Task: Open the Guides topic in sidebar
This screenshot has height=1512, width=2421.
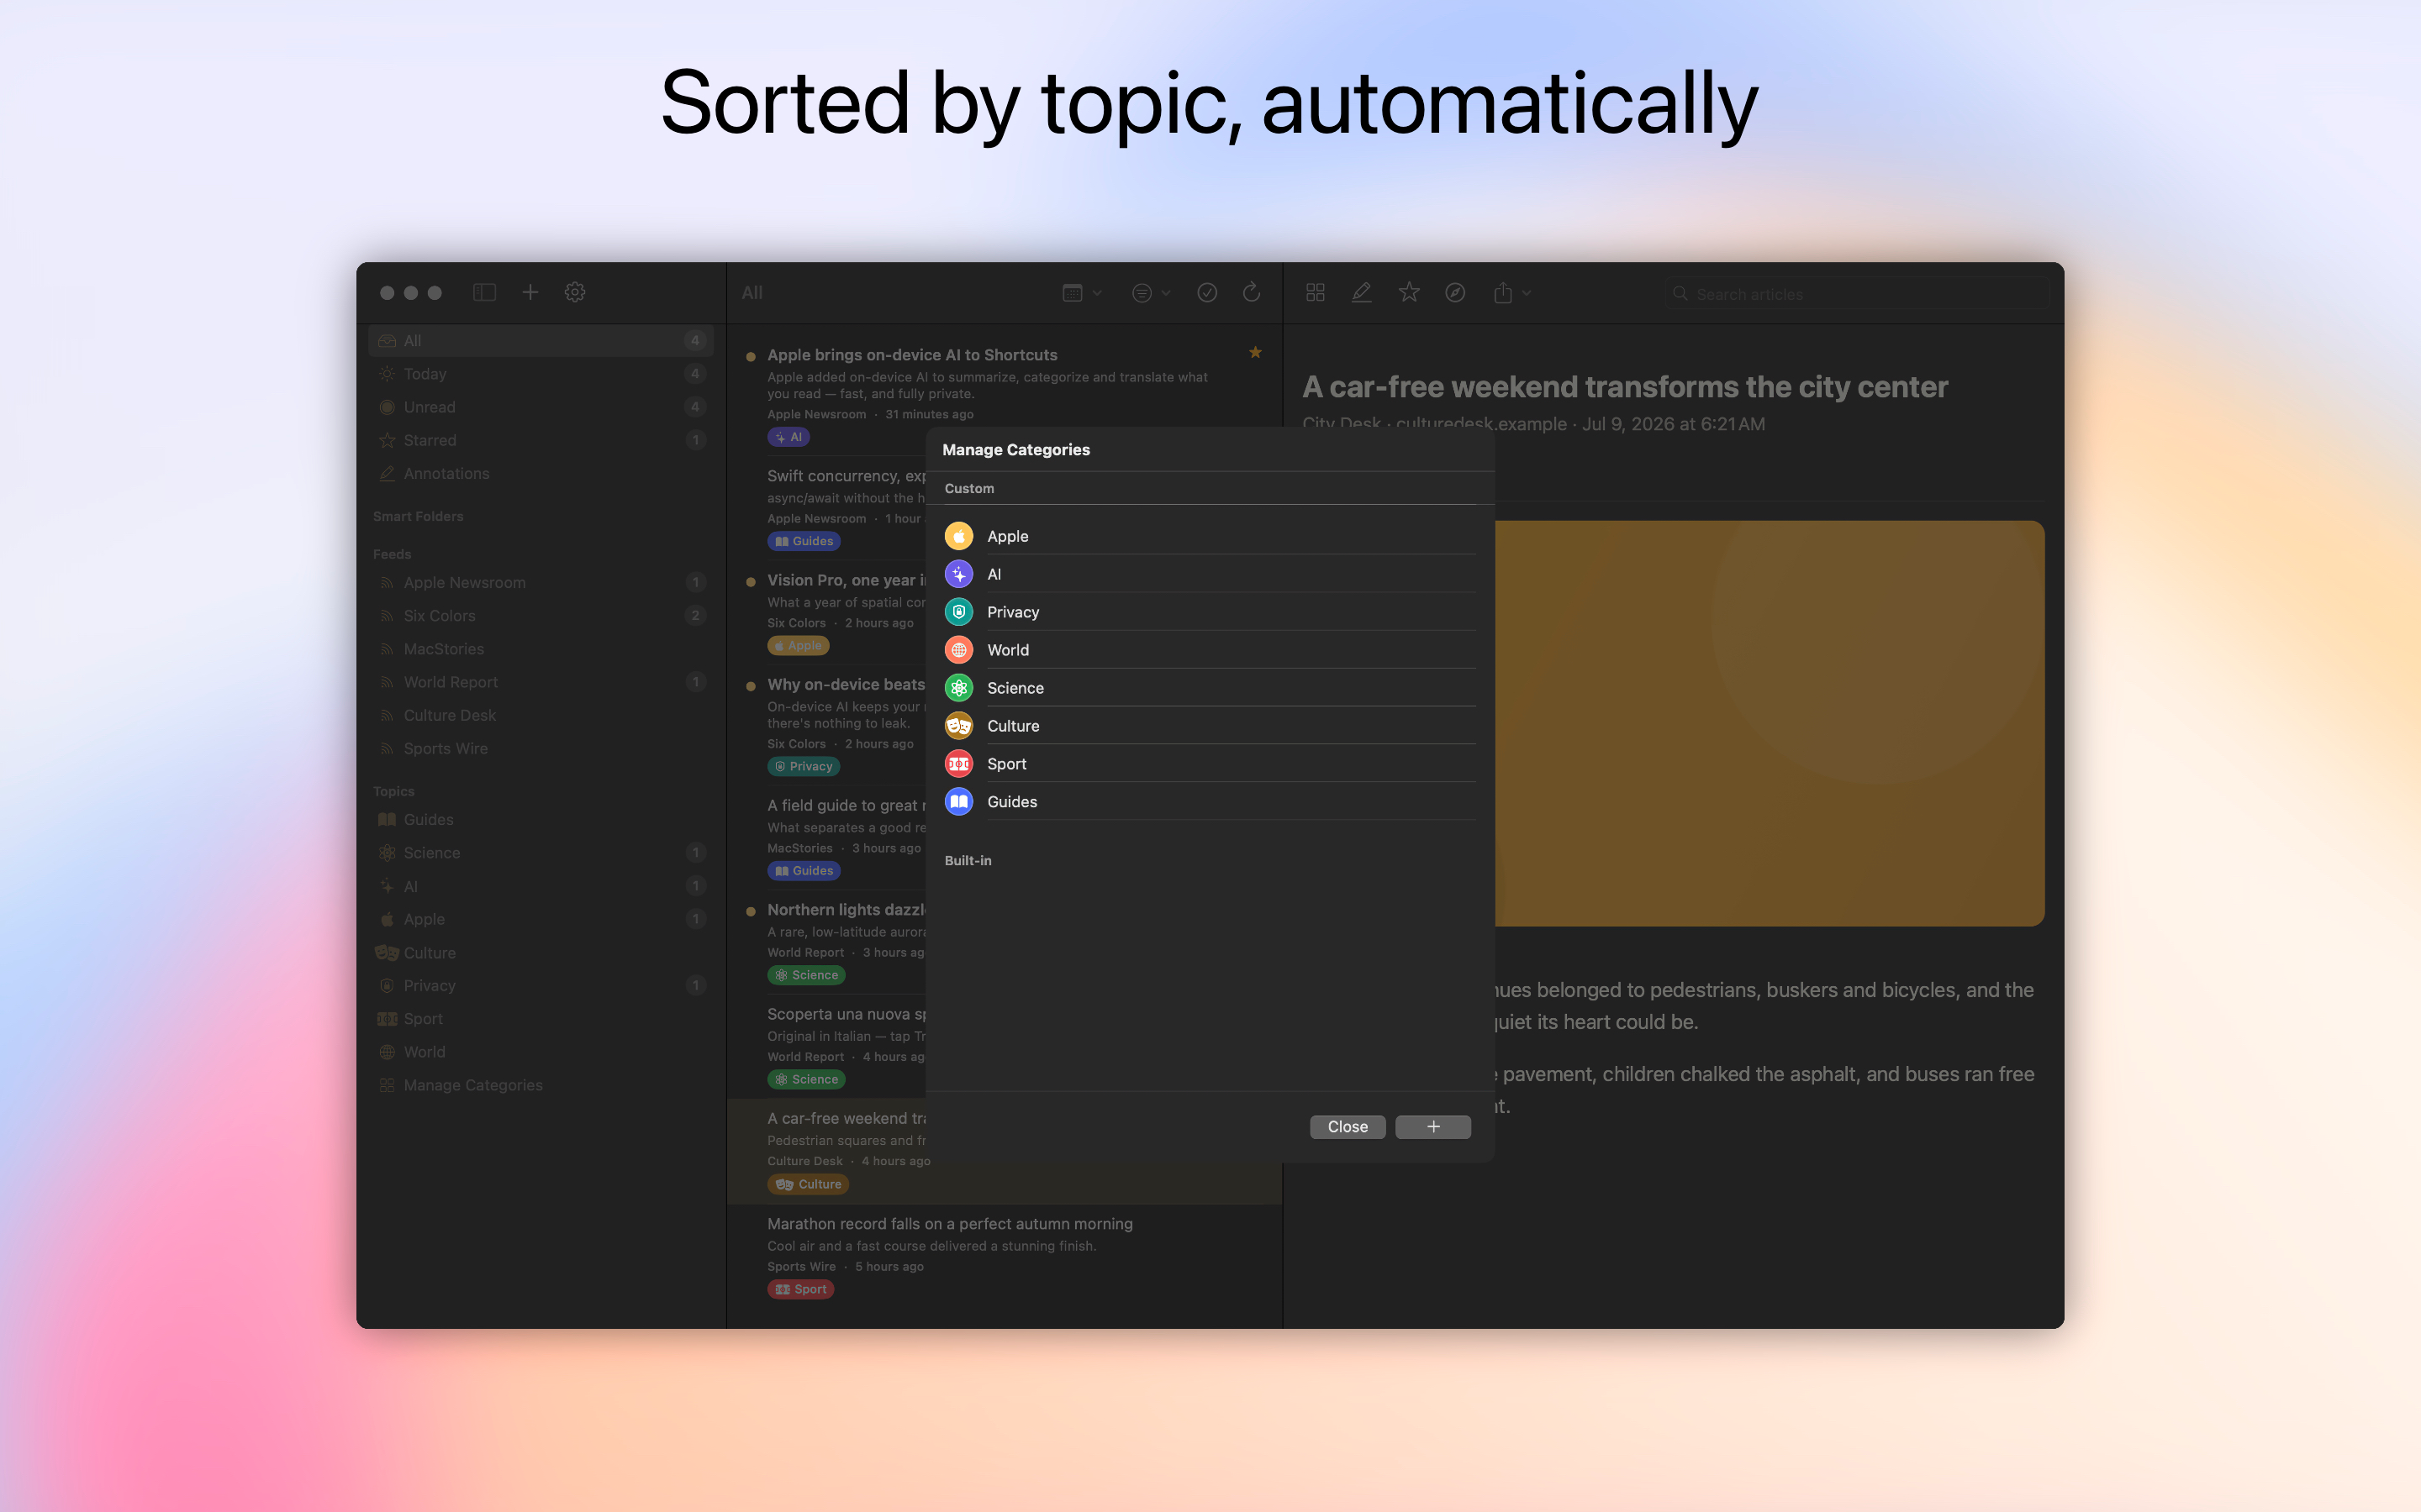Action: pyautogui.click(x=541, y=820)
